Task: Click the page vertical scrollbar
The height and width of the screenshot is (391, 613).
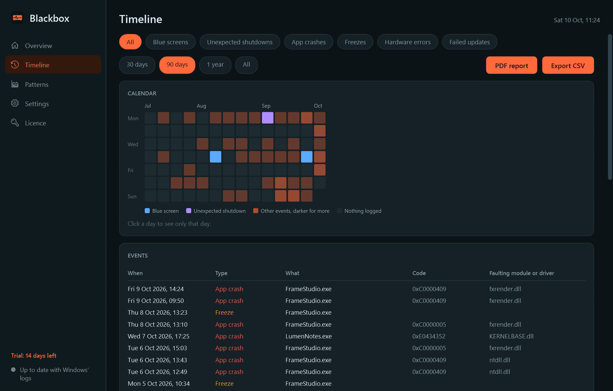Action: 610,107
